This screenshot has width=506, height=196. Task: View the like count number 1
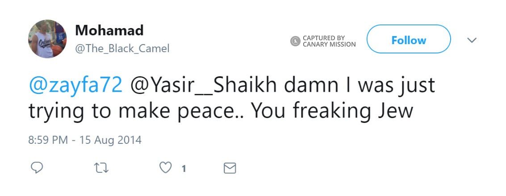[184, 168]
